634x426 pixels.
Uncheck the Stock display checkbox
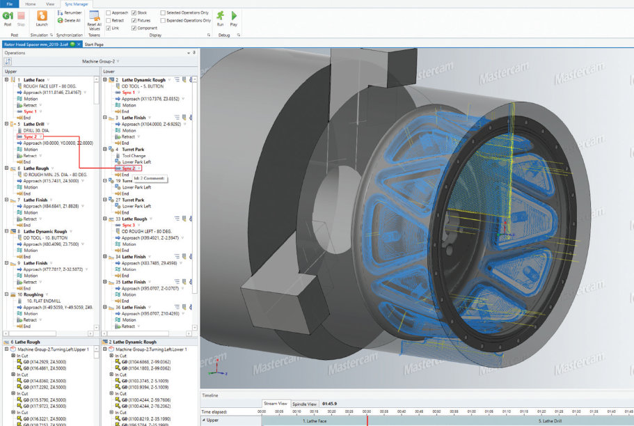(134, 13)
